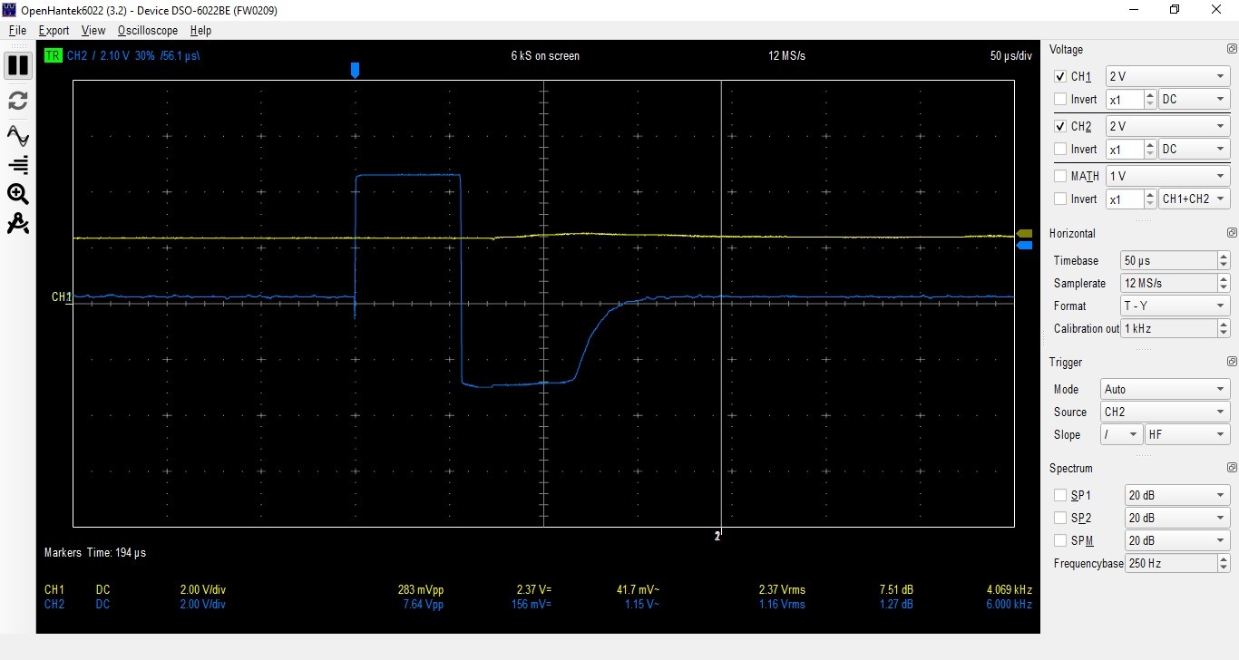Screen dimensions: 1239x660
Task: Click the CH2 6.000 kHz frequency value
Action: click(x=1008, y=605)
